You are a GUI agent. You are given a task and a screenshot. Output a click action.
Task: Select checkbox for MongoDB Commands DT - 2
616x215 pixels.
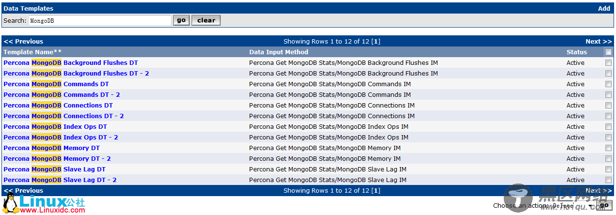tap(608, 95)
